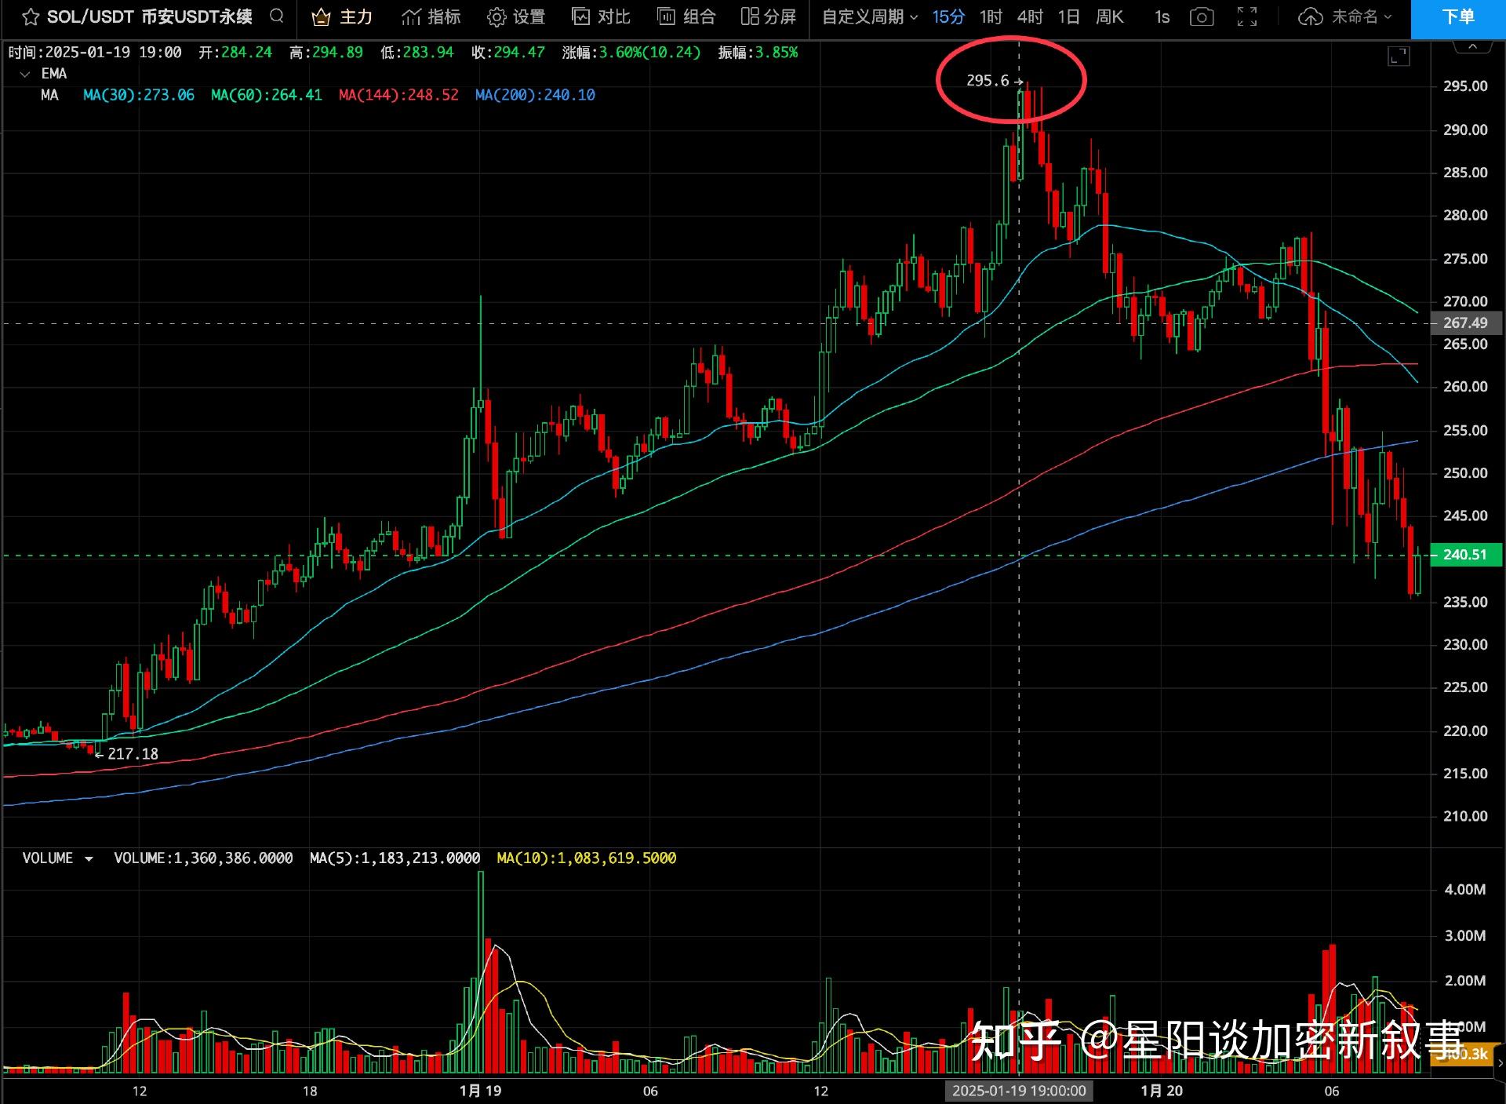
Task: Maximize chart pane with the corner icon
Action: pos(1399,56)
